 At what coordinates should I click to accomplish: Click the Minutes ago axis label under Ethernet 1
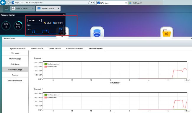115,83
